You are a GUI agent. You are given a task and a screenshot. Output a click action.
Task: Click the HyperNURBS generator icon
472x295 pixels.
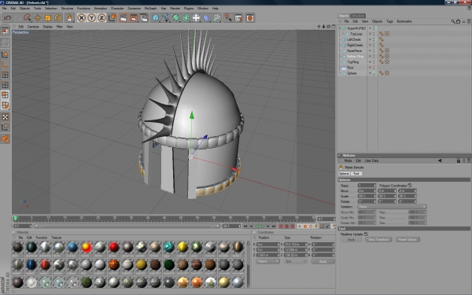coord(175,18)
